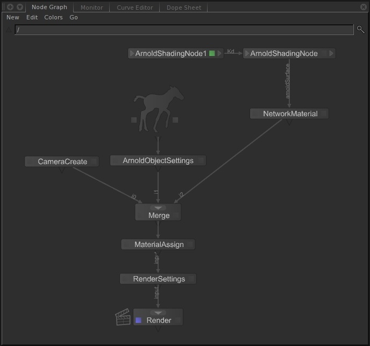The width and height of the screenshot is (370, 346).
Task: Click the output port below Render node
Action: point(158,329)
